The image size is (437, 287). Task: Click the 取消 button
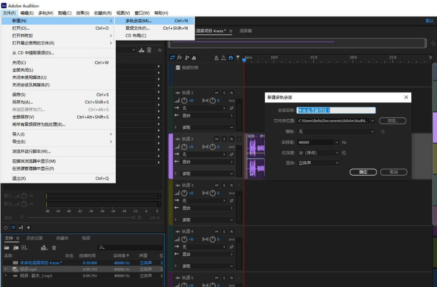[x=393, y=172]
